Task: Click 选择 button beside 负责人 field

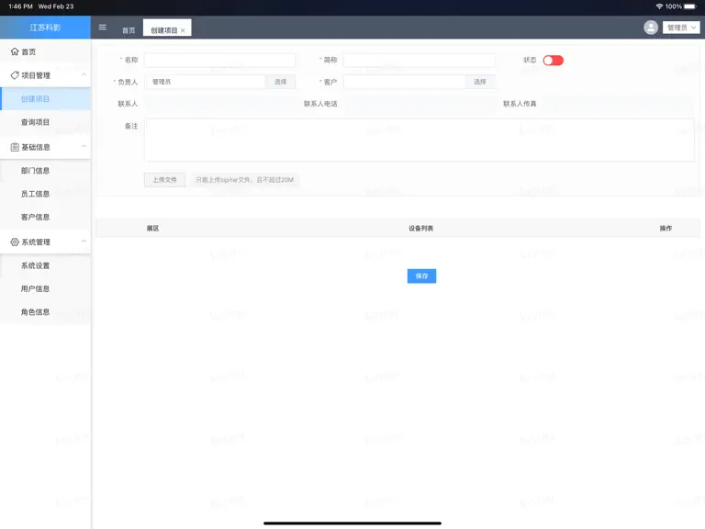Action: [280, 82]
